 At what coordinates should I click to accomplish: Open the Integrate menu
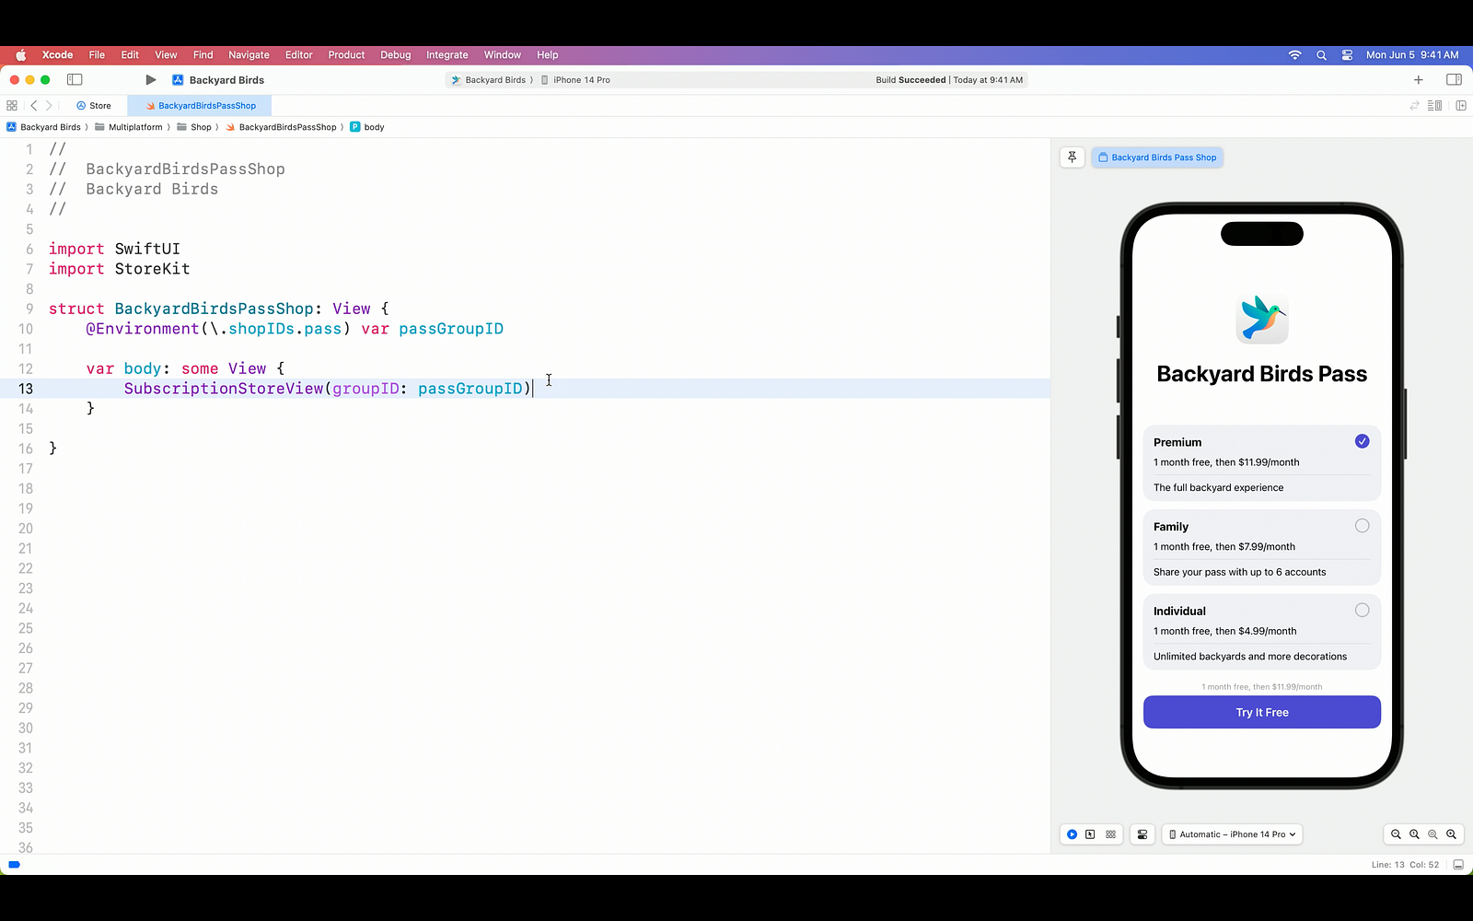pyautogui.click(x=447, y=55)
